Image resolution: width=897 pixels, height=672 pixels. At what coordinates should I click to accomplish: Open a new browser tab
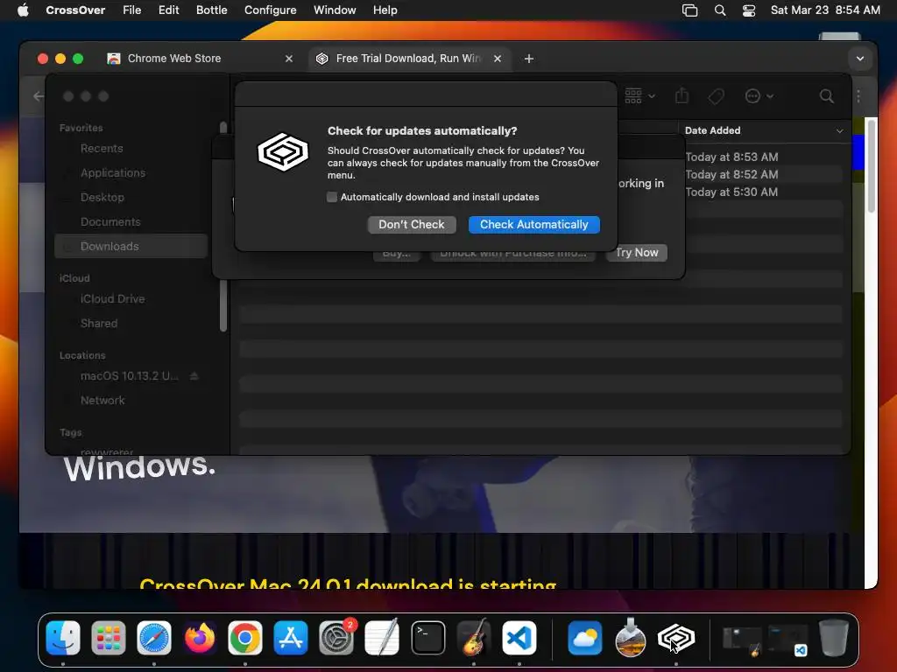[x=528, y=59]
